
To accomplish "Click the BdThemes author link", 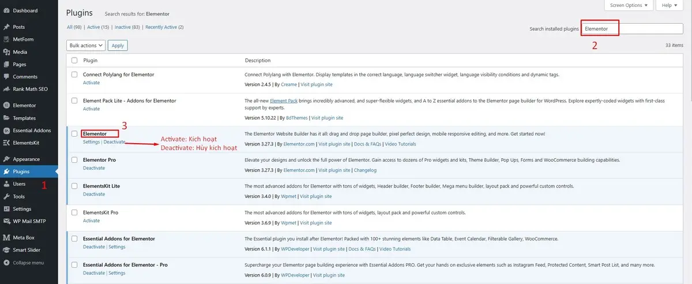I will click(x=297, y=118).
